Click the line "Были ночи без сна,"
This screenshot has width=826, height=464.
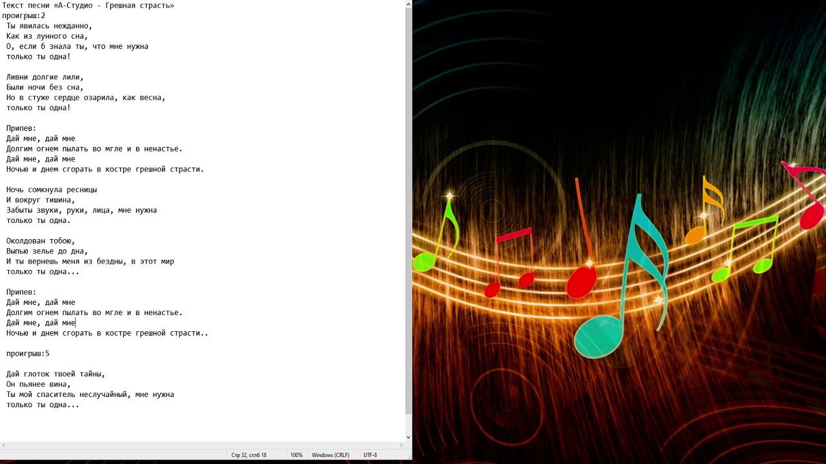(x=45, y=88)
